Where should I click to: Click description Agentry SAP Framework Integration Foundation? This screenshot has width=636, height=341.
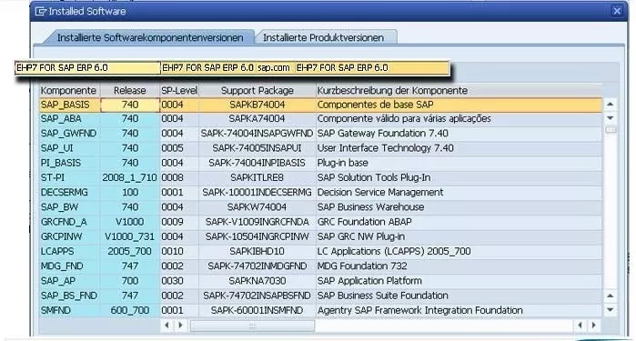point(419,310)
